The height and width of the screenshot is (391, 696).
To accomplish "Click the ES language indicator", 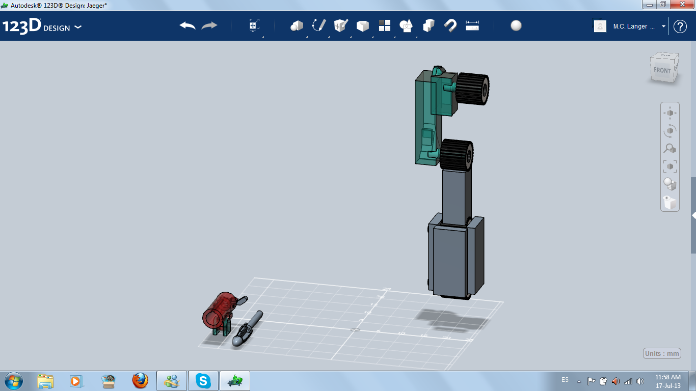I will tap(565, 380).
